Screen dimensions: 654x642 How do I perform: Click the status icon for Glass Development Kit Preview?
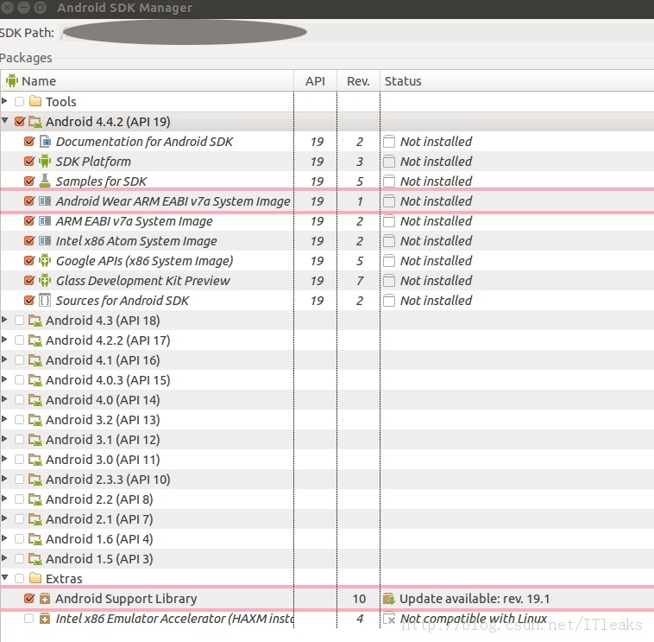click(x=389, y=281)
